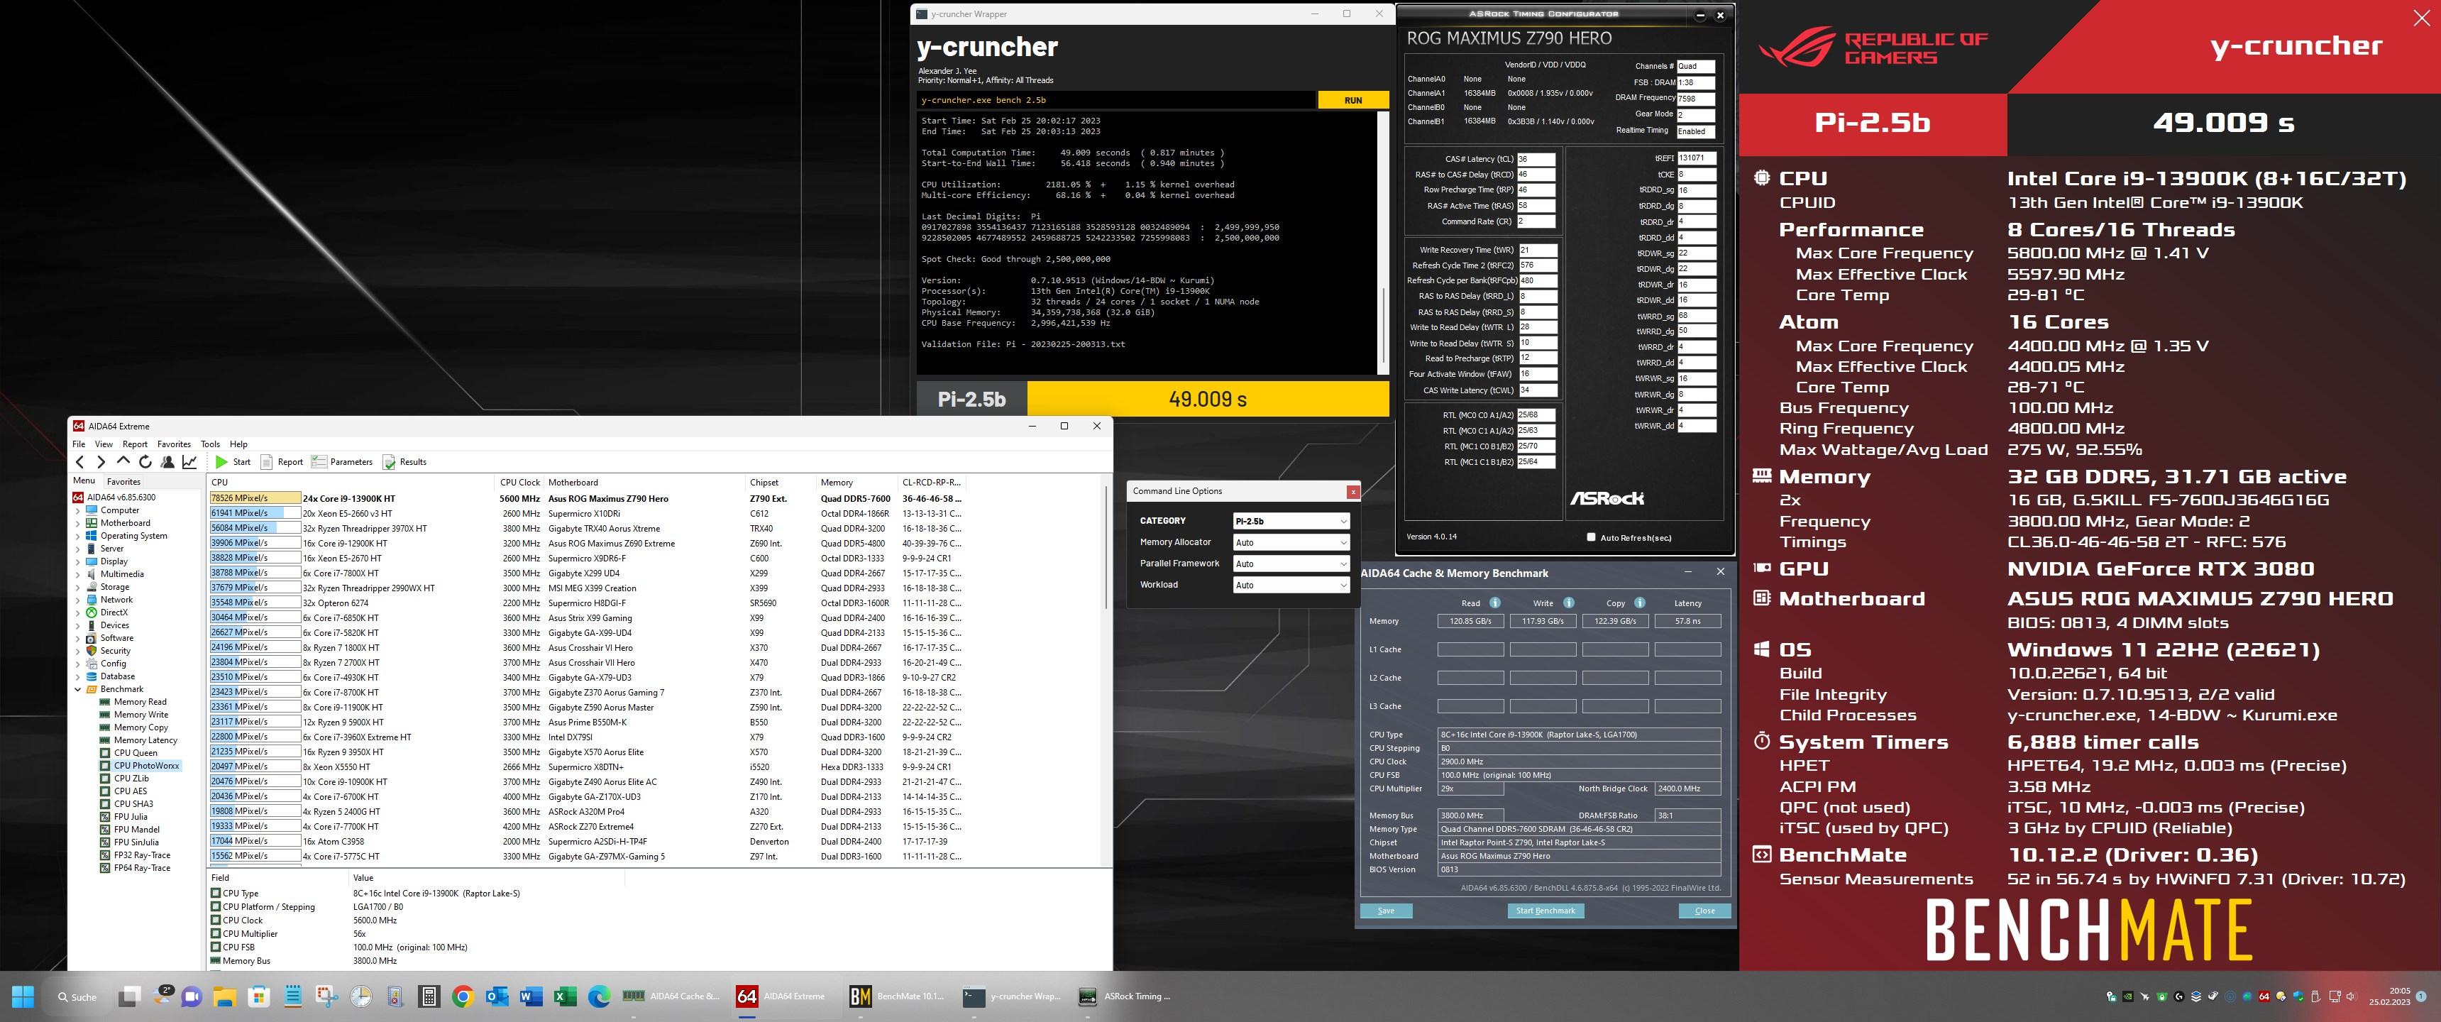The image size is (2441, 1022).
Task: Toggle Auto Refresh checkbox in ASRock Timing Configurator
Action: (1591, 537)
